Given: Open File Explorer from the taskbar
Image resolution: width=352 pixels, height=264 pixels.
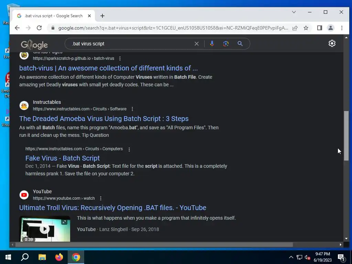Looking at the screenshot, I should pos(42,257).
